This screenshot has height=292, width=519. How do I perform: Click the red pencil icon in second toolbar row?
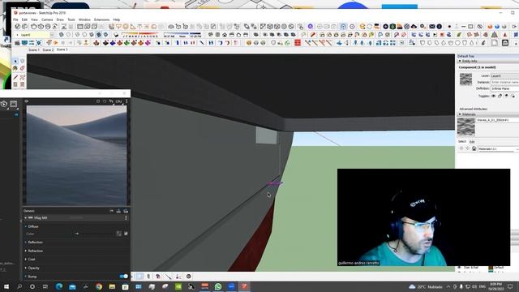[x=313, y=35]
